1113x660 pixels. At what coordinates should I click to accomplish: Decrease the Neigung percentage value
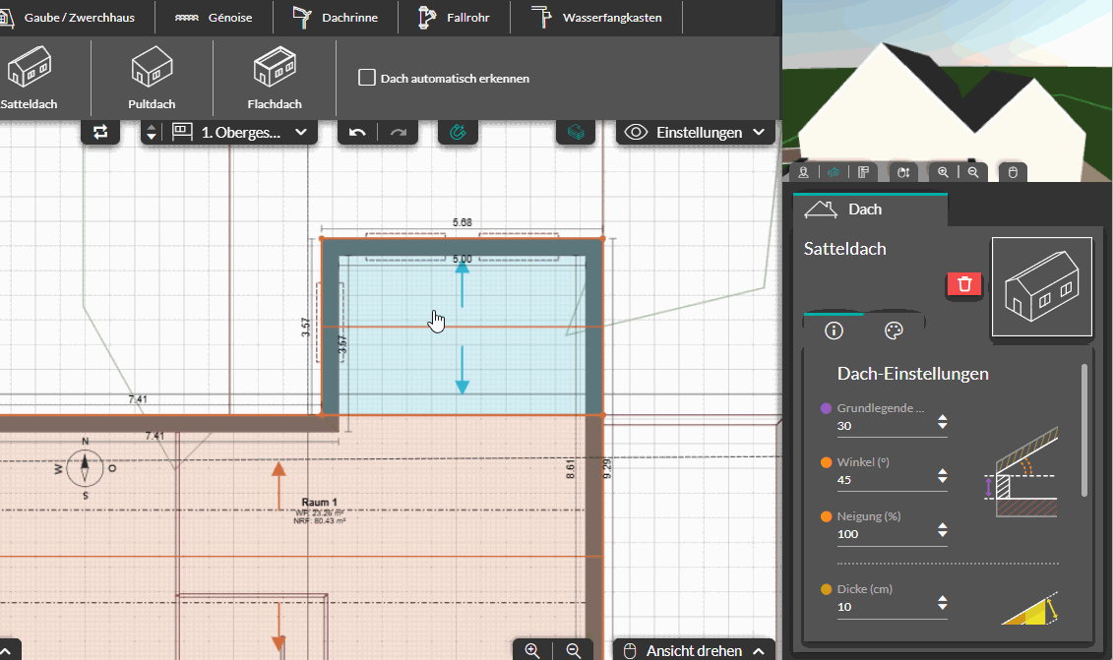coord(943,534)
